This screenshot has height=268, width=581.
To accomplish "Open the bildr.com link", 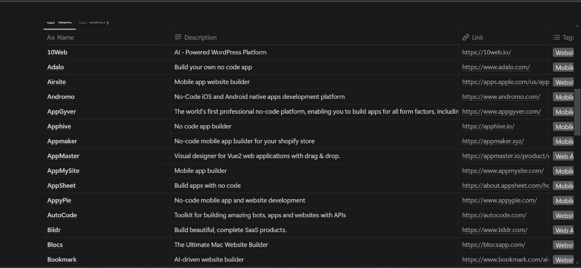I will pos(494,230).
